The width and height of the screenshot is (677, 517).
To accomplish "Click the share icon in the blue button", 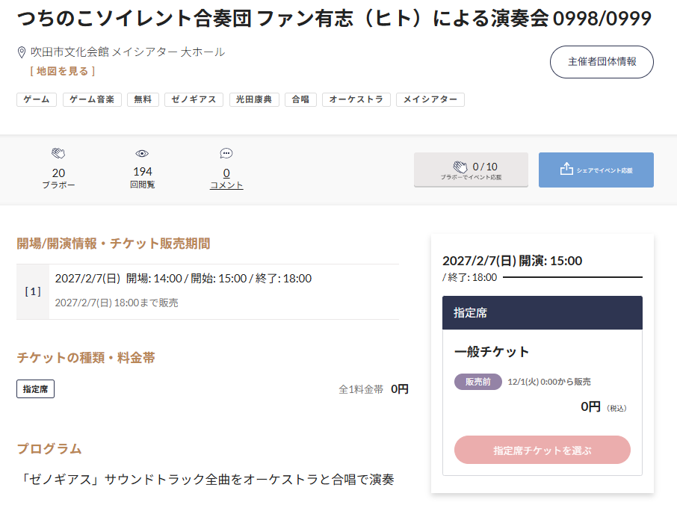I will (x=566, y=169).
